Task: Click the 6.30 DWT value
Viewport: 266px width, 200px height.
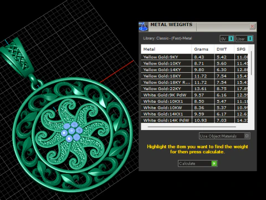Action: (221, 69)
